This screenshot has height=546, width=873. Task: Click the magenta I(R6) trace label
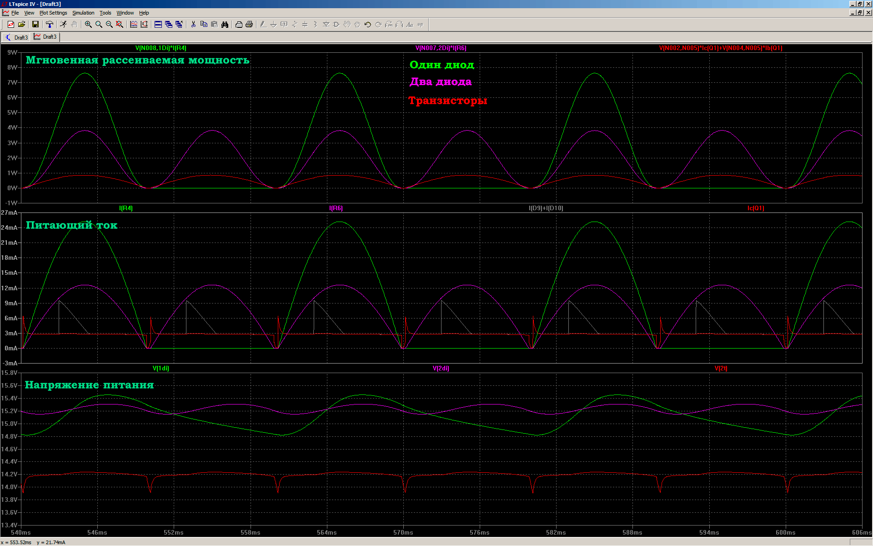pyautogui.click(x=336, y=208)
